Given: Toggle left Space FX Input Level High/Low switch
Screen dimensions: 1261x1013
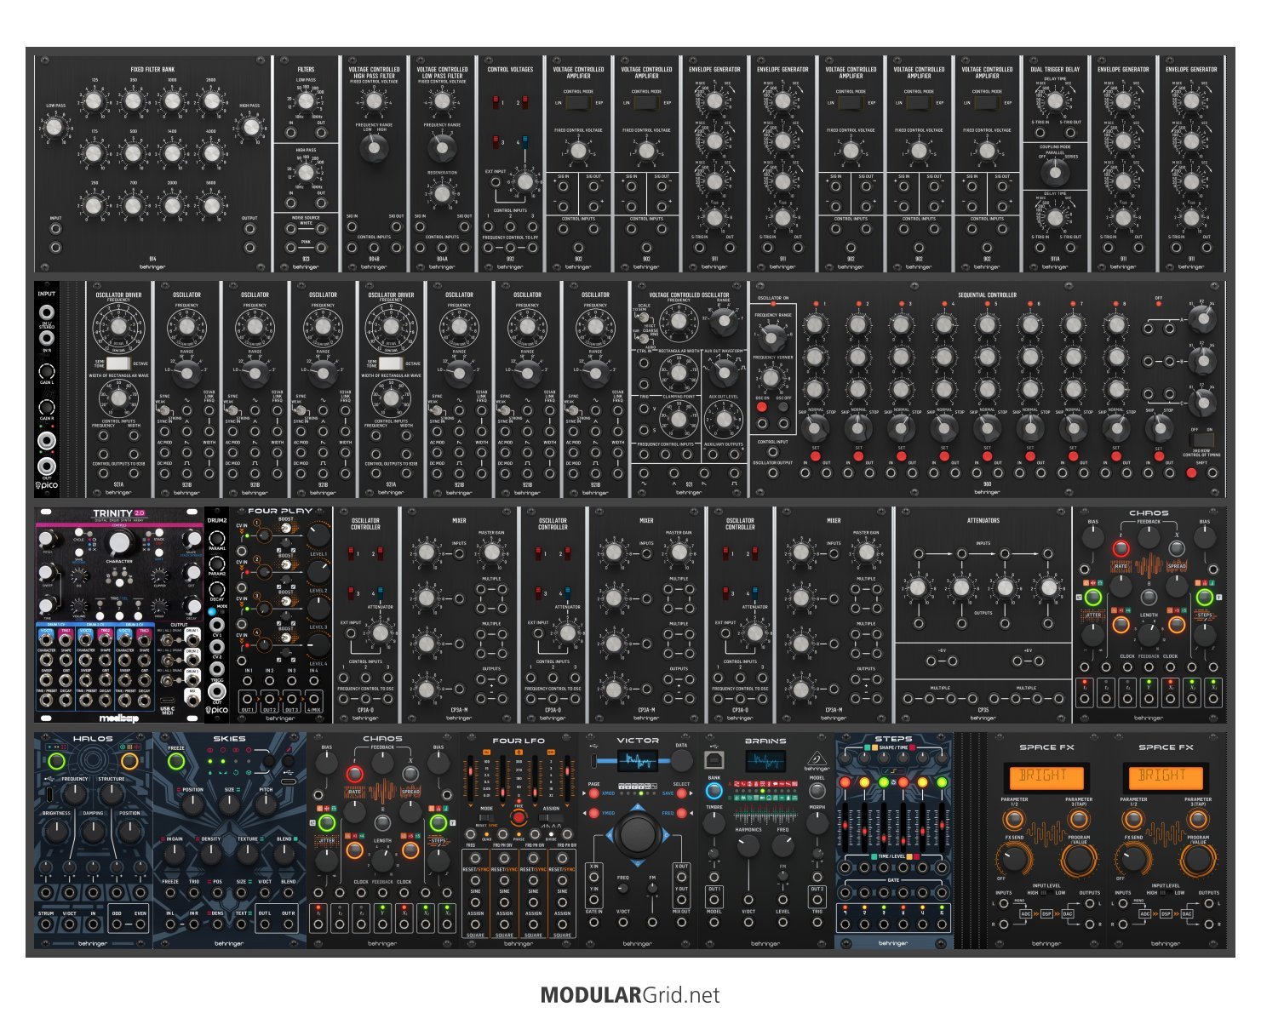Looking at the screenshot, I should pos(1048,893).
